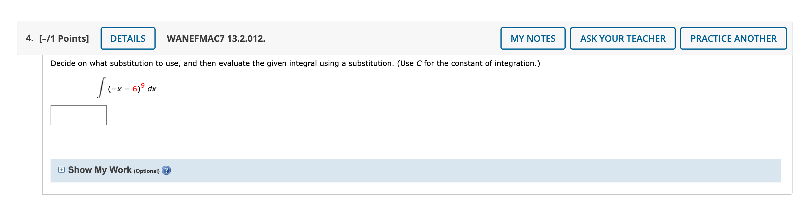Select the red number 6 in integrand

pyautogui.click(x=135, y=89)
